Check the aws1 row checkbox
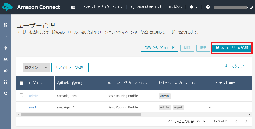The image size is (255, 129). tap(21, 106)
